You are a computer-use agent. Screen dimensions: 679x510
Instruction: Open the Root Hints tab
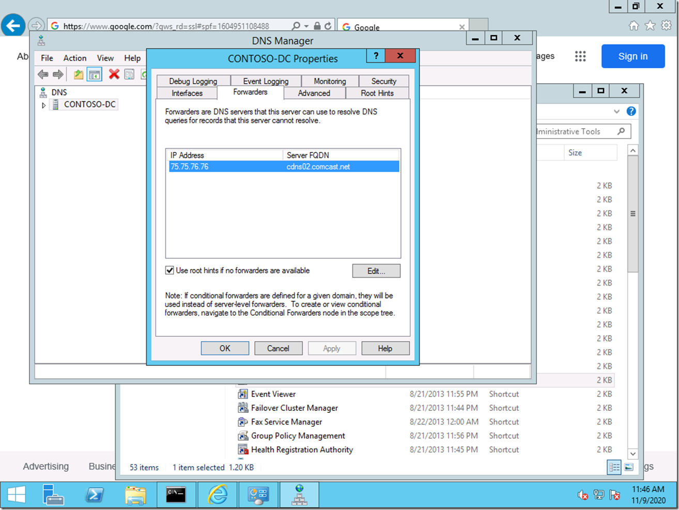pos(377,93)
